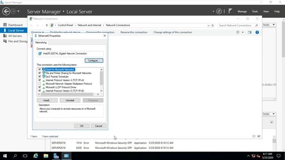Show hidden system tray icons
Screen dimensions: 285x160
pyautogui.click(x=248, y=156)
